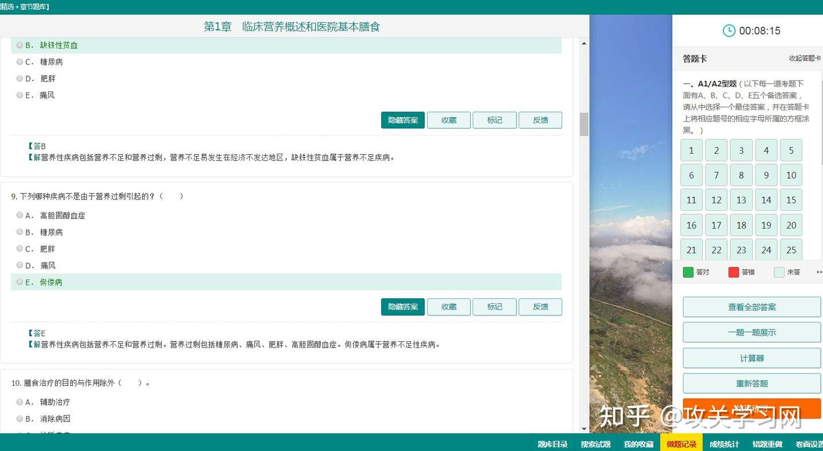The height and width of the screenshot is (451, 823).
Task: Open 卷面设置 in bottom bar
Action: click(808, 444)
